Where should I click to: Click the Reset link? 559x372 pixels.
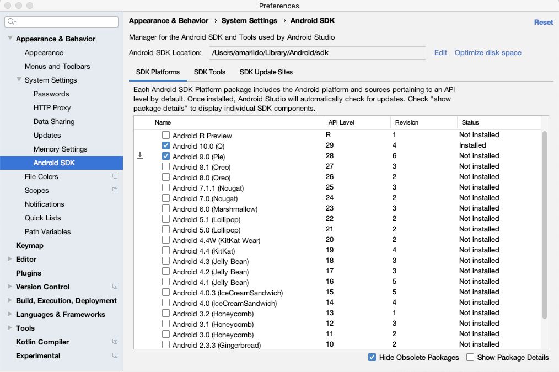point(544,22)
